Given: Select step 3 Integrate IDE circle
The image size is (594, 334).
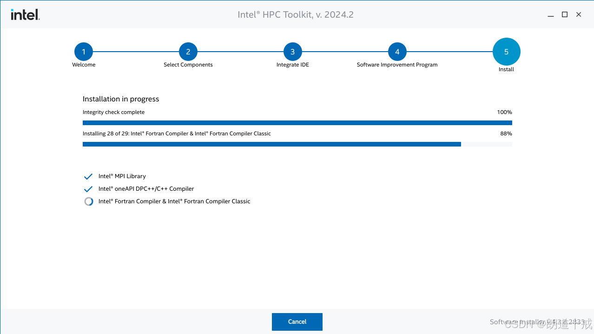Looking at the screenshot, I should pyautogui.click(x=293, y=52).
